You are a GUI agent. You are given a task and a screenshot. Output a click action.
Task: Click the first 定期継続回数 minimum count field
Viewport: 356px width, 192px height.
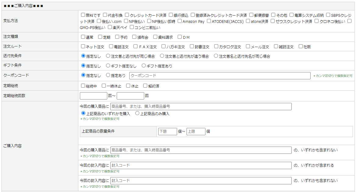point(93,96)
